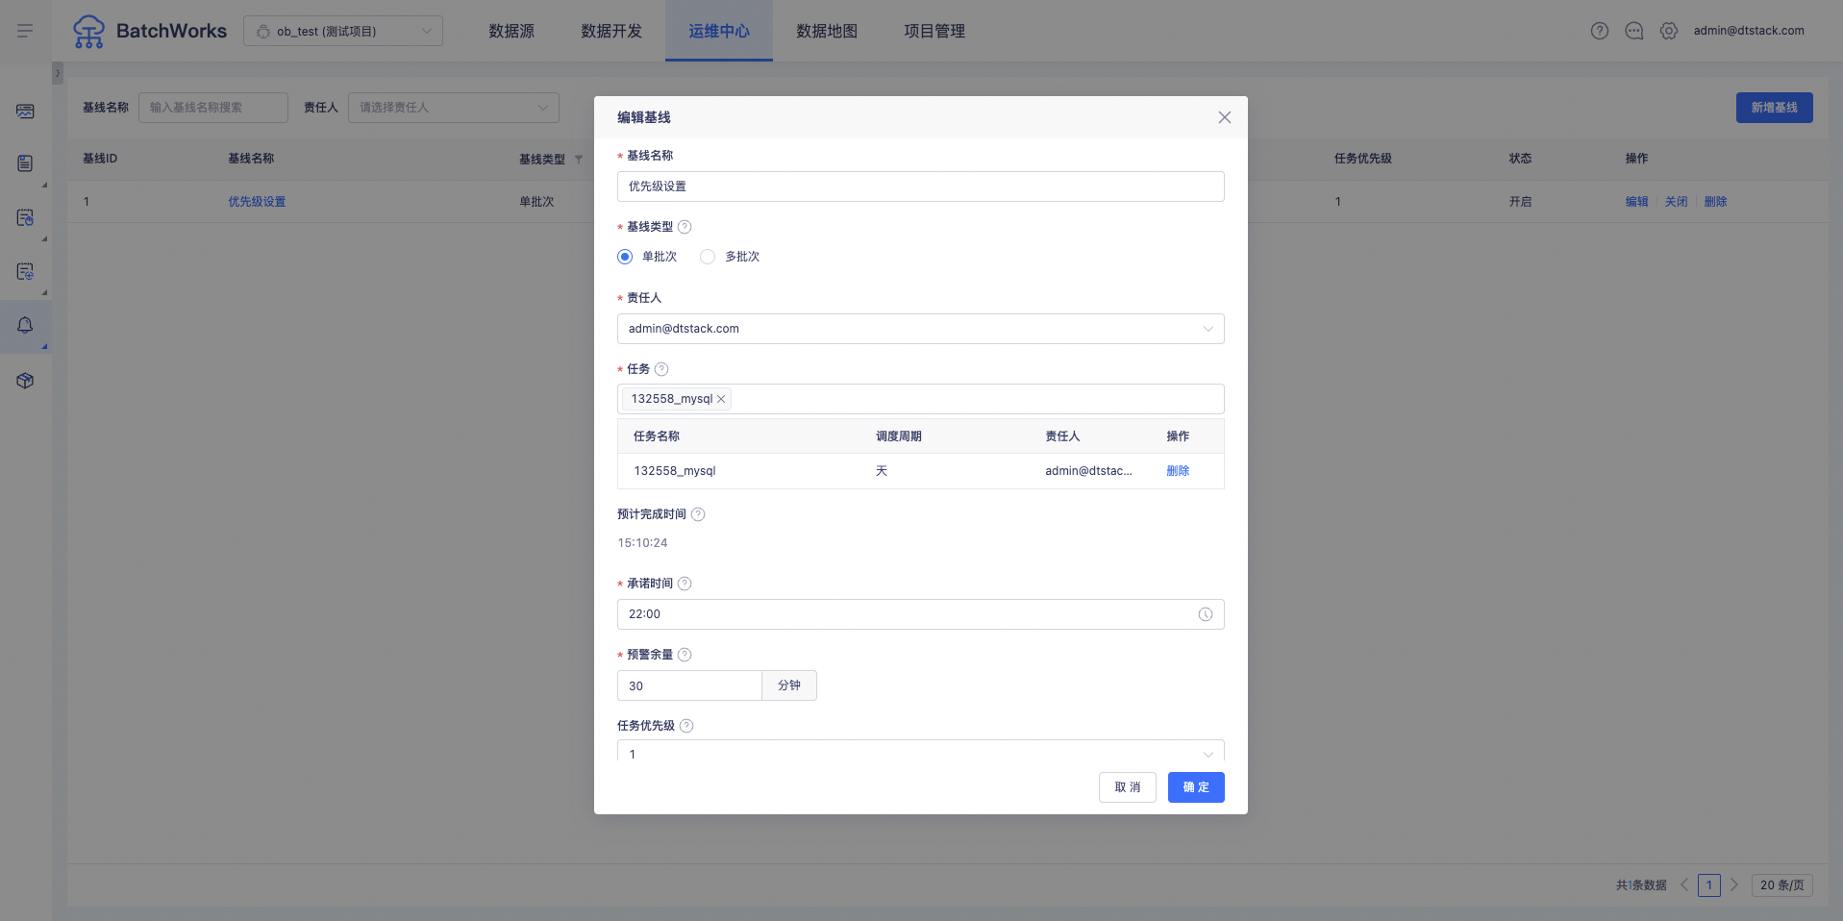
Task: Open the settings gear icon in header
Action: coord(1668,31)
